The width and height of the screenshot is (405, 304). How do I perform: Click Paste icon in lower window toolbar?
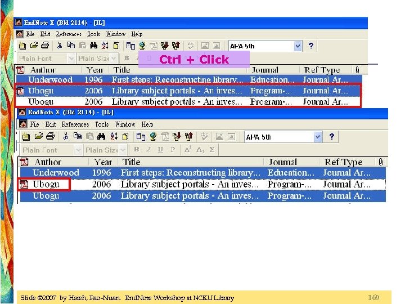point(89,136)
